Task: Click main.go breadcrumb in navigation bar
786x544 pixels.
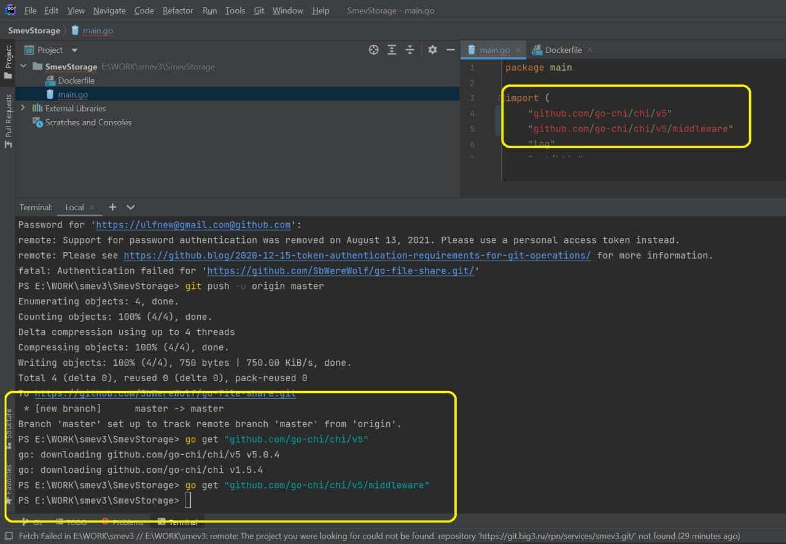Action: point(92,30)
